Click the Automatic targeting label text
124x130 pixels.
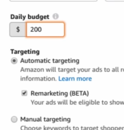[x=50, y=61]
